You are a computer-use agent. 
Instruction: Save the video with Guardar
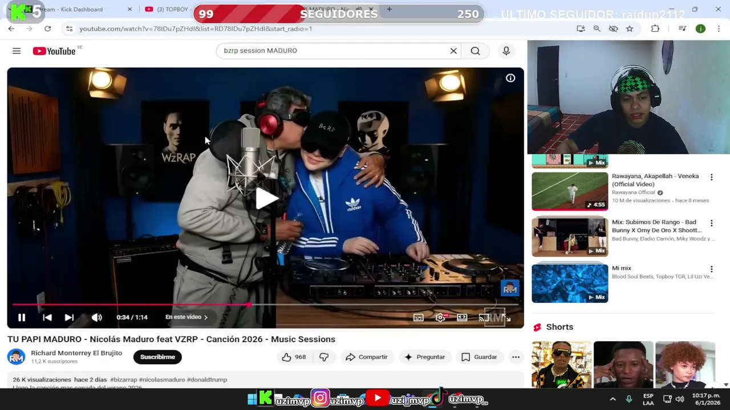(479, 357)
